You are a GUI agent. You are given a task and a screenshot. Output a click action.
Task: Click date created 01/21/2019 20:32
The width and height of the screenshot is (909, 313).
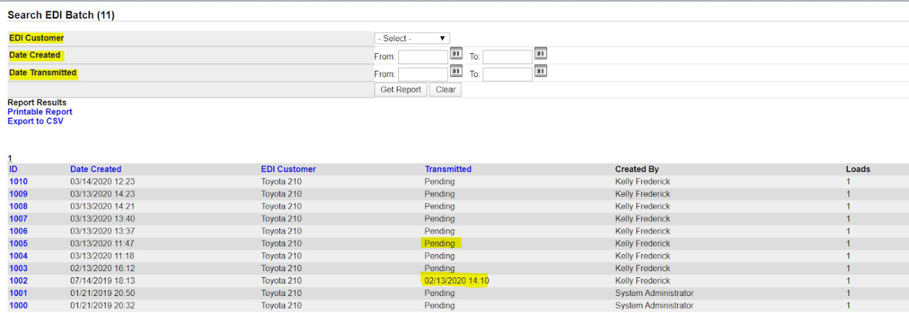click(x=103, y=306)
